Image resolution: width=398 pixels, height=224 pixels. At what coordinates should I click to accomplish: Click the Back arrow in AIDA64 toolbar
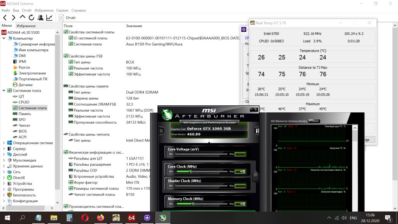pos(5,17)
